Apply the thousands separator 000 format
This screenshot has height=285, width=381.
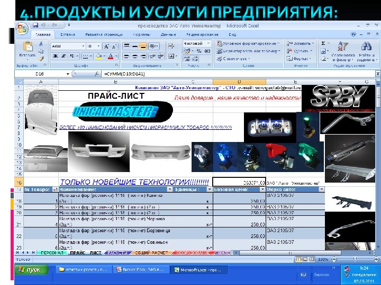point(207,51)
